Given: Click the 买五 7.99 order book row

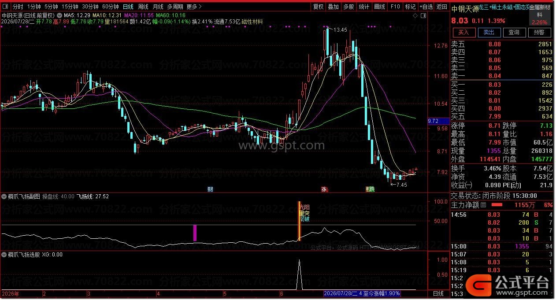Looking at the screenshot, I should [501, 116].
